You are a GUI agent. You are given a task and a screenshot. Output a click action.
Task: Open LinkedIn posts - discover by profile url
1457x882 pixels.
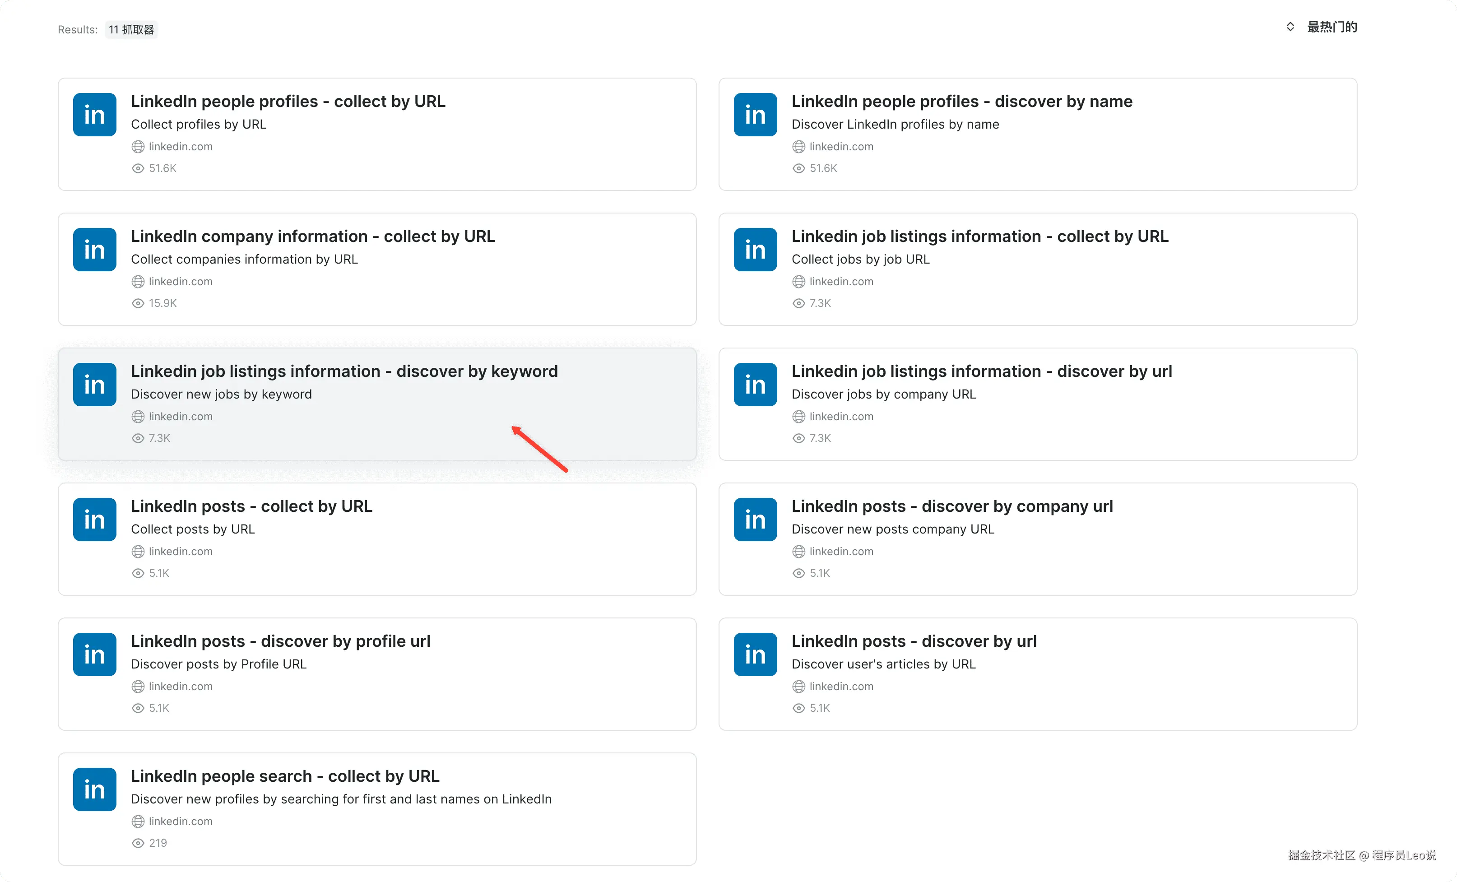(280, 641)
